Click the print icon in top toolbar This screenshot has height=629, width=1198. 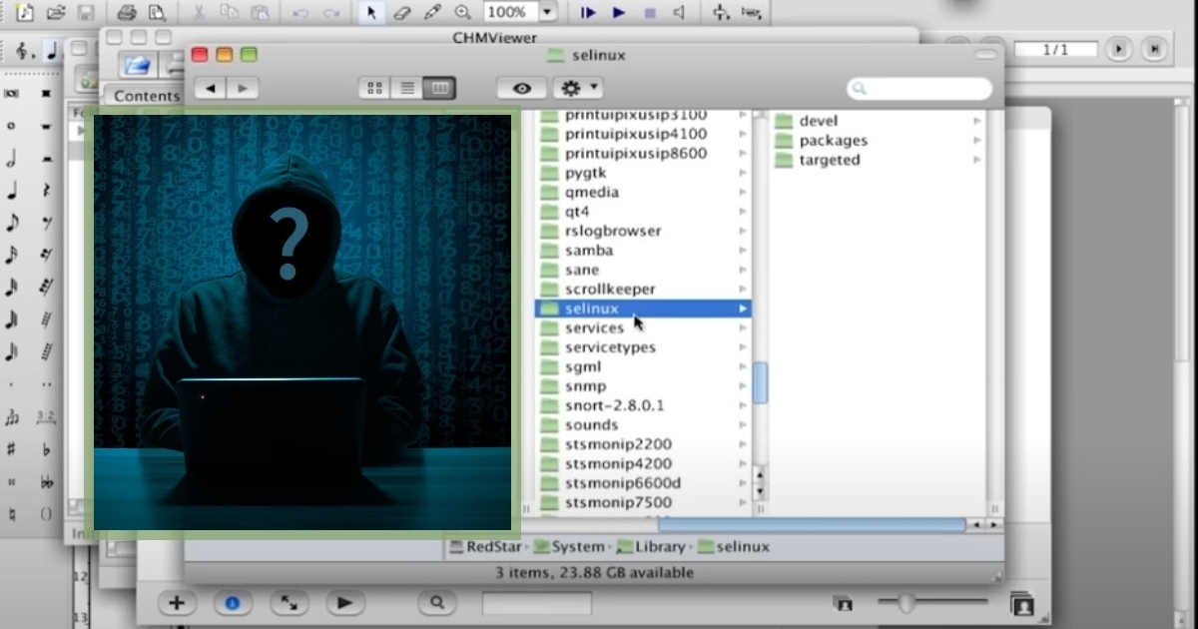127,13
